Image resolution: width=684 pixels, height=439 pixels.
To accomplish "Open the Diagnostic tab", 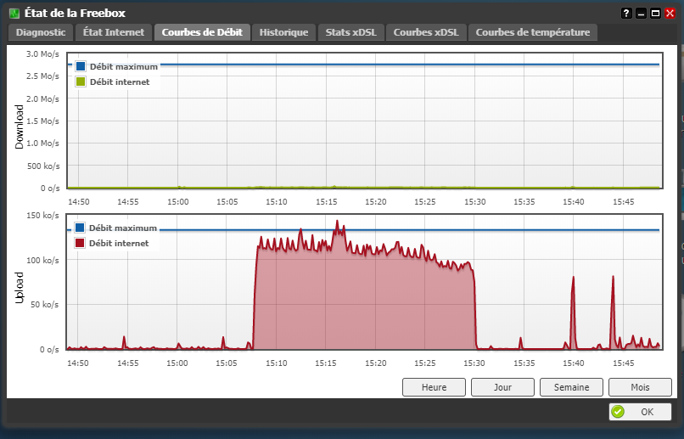I will coord(41,32).
